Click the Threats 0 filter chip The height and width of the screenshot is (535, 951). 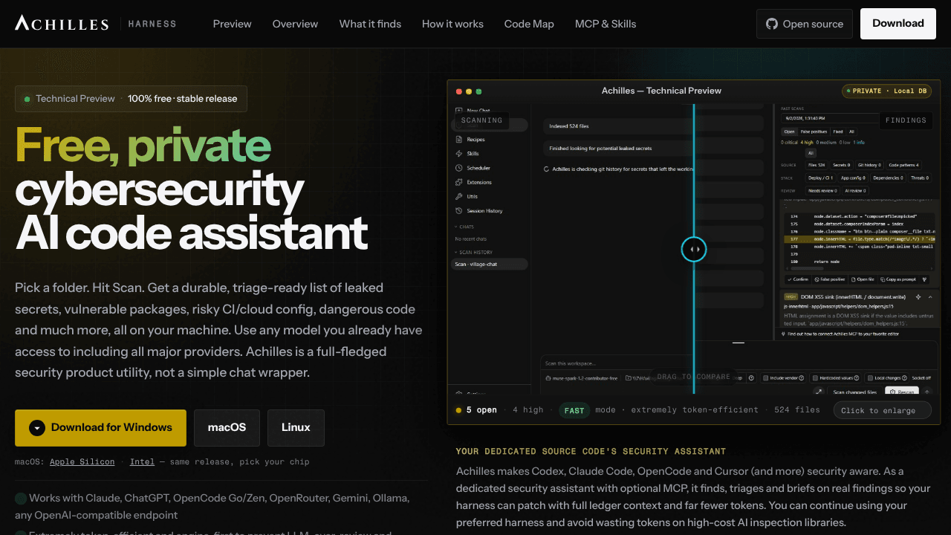pyautogui.click(x=919, y=178)
